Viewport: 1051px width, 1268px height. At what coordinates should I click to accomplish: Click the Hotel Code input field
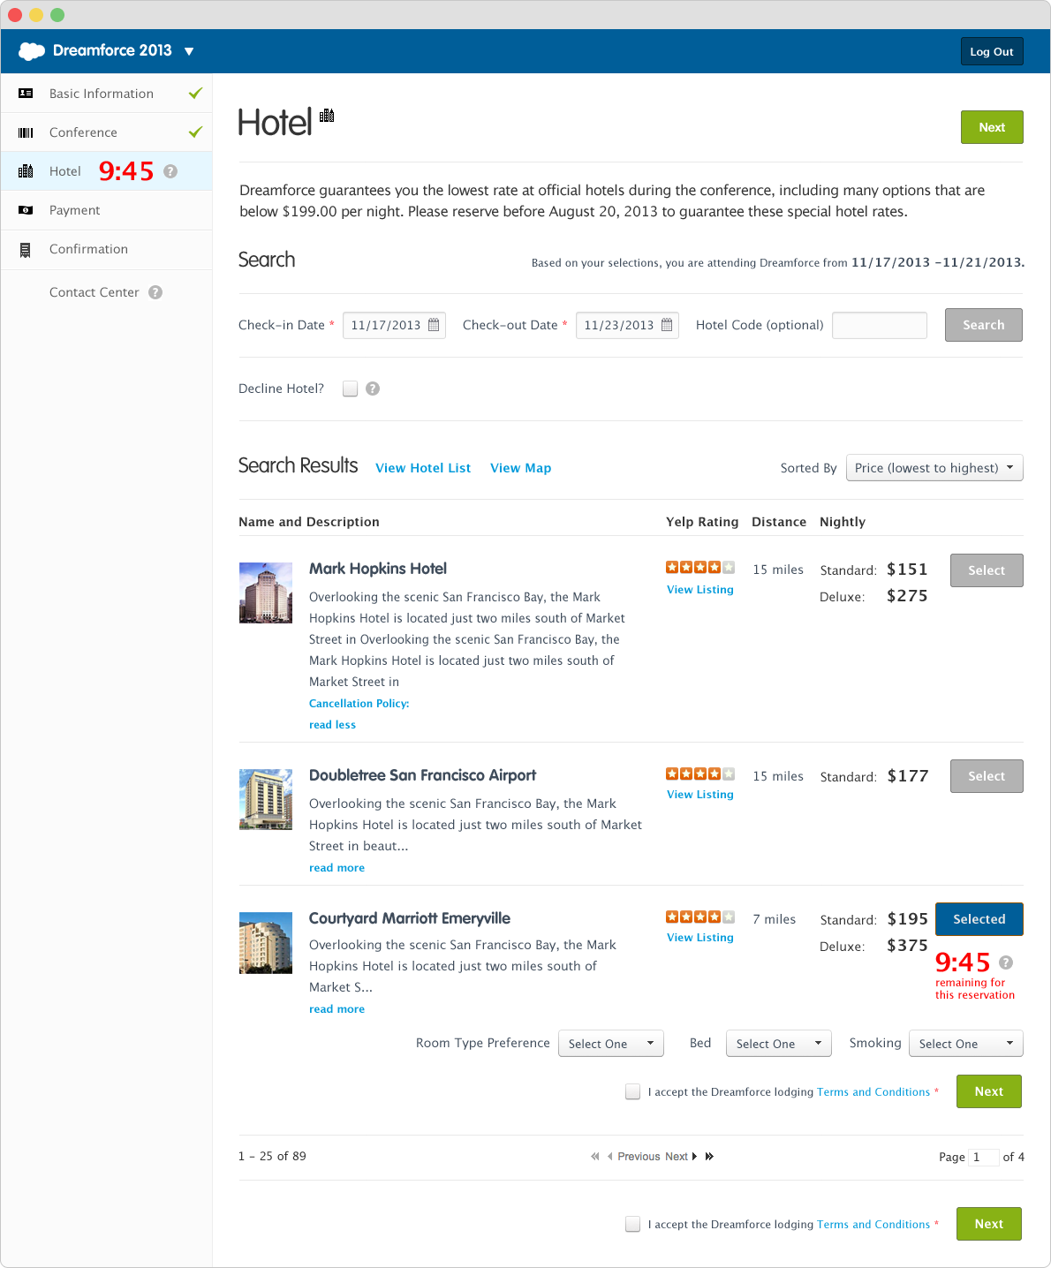click(880, 325)
